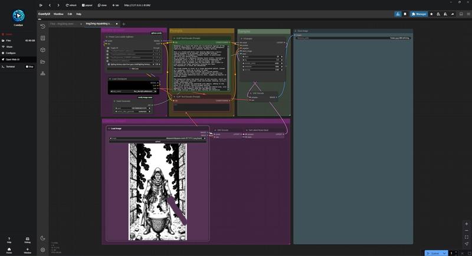Click the ComfyUI app logo
Viewport: 472px width, 256px height.
tap(18, 16)
